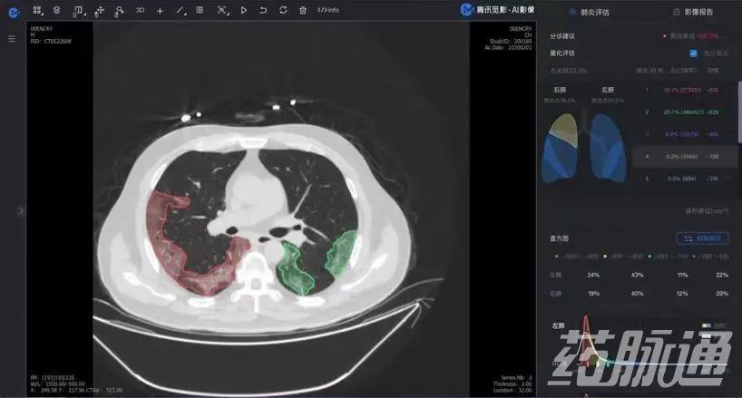Toggle the blue checkbox beside 量化评估
Screen dimensions: 742x398
(694, 53)
